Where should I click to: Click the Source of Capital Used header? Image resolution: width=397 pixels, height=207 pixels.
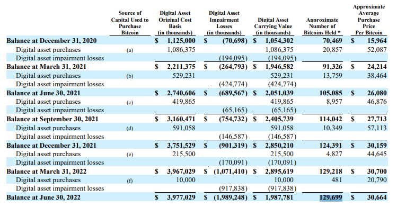tap(130, 23)
